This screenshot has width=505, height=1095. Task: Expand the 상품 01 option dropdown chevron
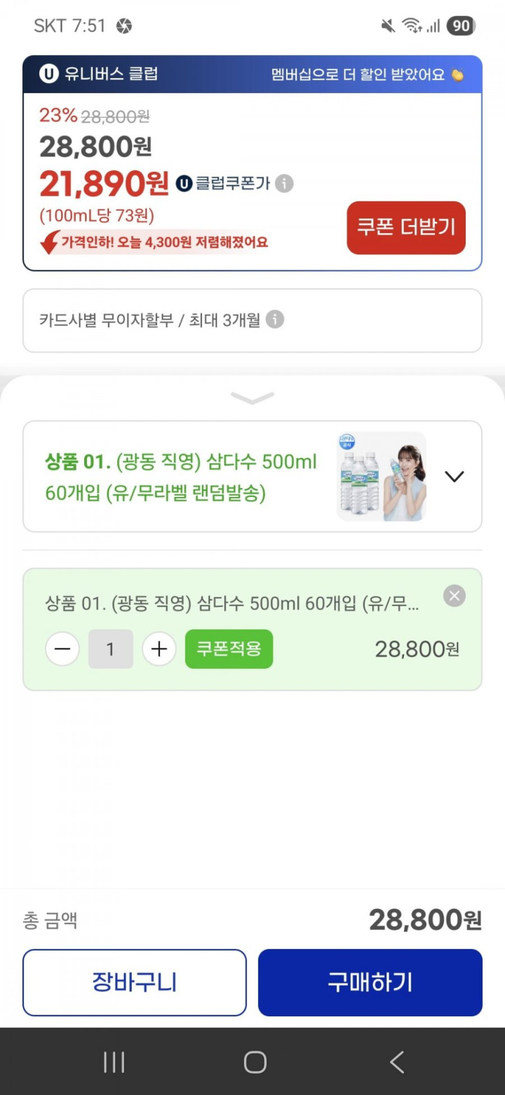coord(454,476)
